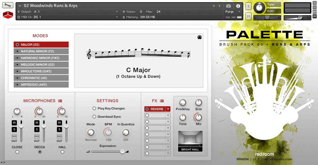The height and width of the screenshot is (165, 318).
Task: Mute the Decca microphone
Action: coord(37,123)
